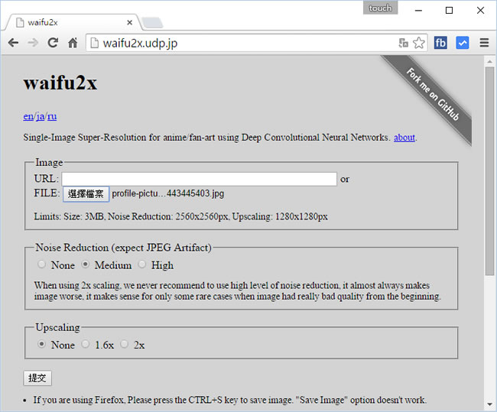The image size is (497, 412).
Task: Choose 1.6x upscaling option
Action: coord(86,344)
